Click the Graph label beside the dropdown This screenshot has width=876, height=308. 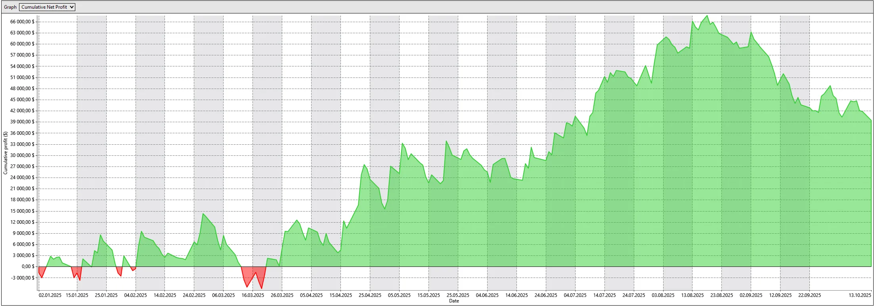coord(10,7)
